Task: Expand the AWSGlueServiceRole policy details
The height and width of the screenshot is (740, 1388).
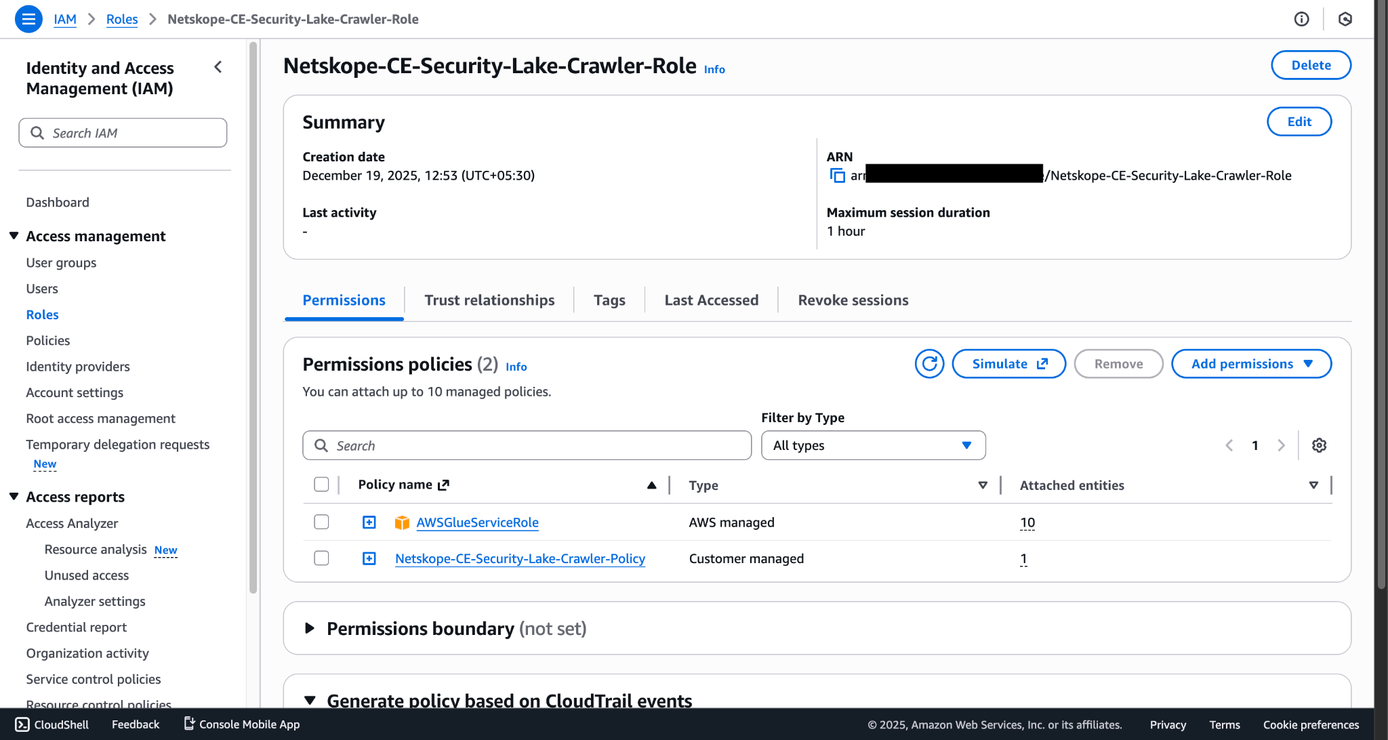Action: (x=369, y=522)
